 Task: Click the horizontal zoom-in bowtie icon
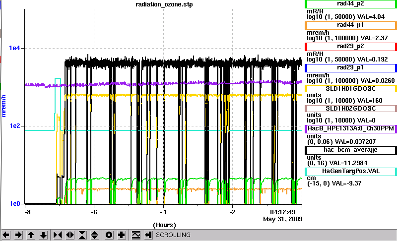(x=58, y=235)
